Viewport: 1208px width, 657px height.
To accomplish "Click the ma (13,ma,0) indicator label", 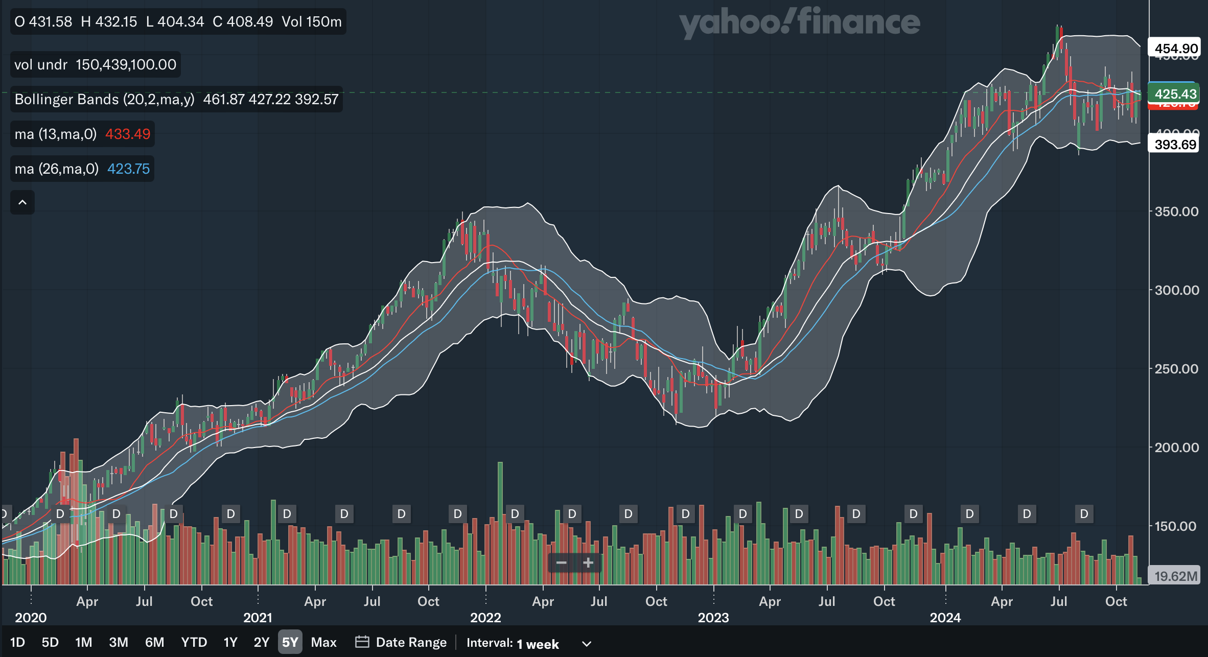I will (55, 134).
